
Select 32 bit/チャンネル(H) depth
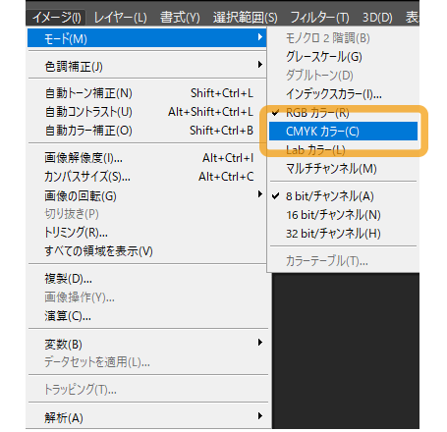click(x=343, y=234)
